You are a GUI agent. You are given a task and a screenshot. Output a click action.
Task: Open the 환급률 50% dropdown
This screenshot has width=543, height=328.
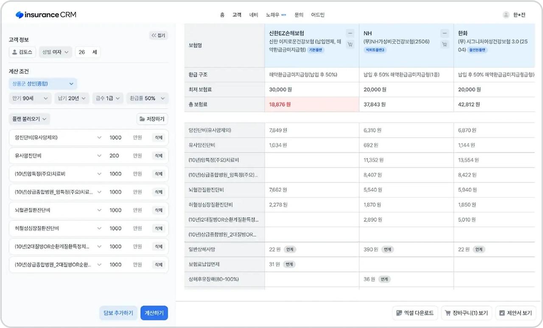coord(147,98)
